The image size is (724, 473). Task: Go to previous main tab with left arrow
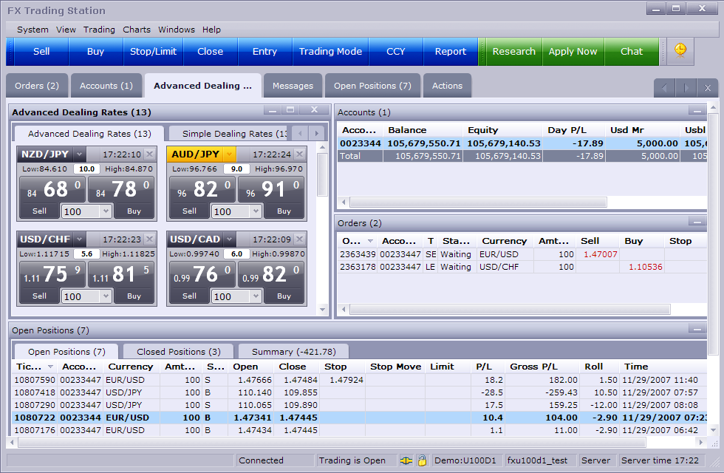[x=664, y=88]
